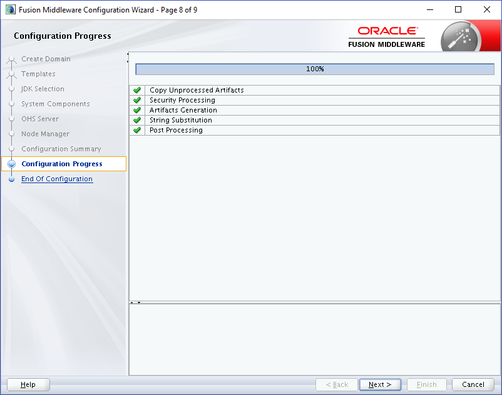Click the green checkmark beside Copy Unprocessed Artifacts
This screenshot has width=502, height=395.
137,90
